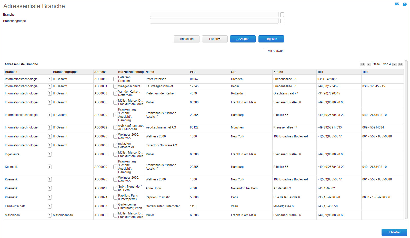Close dialog with Schließen button
Viewport: 410px width, 238px height.
point(394,232)
